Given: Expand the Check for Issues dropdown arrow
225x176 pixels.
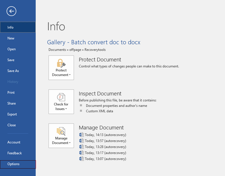Looking at the screenshot, I should [x=66, y=109].
